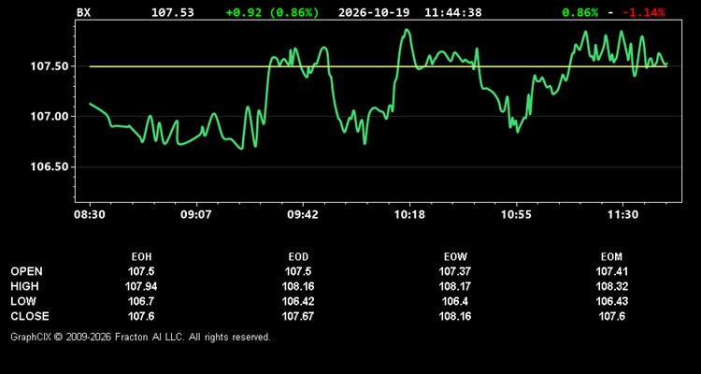Click EOW low value 106.4
The width and height of the screenshot is (701, 374).
pos(455,301)
